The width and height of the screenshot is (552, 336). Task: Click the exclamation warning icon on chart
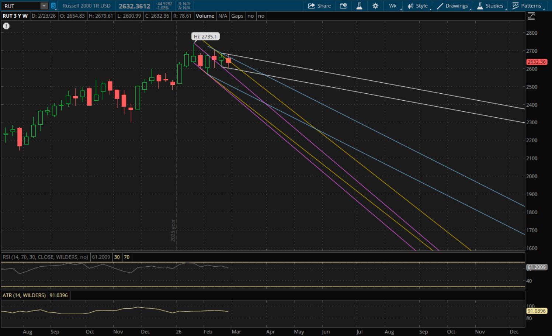6,26
